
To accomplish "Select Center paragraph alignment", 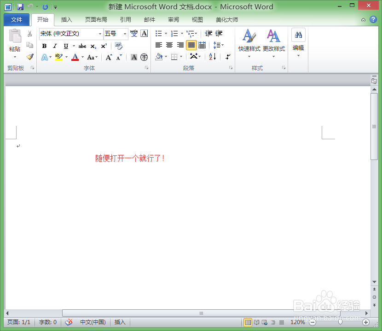I will pos(169,45).
